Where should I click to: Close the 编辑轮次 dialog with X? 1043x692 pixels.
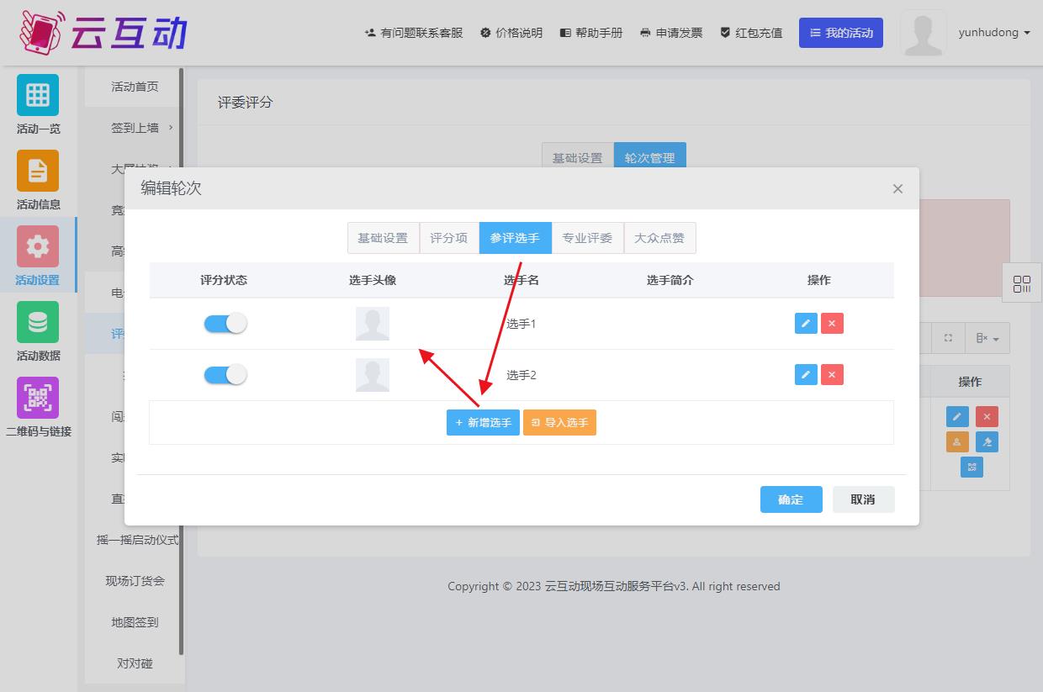pyautogui.click(x=897, y=188)
